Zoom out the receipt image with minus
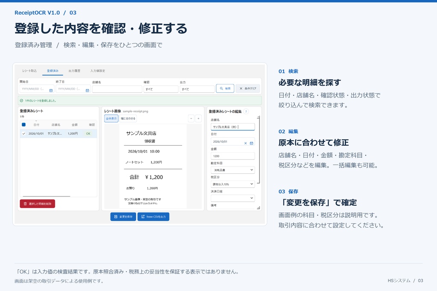This screenshot has height=291, width=437. [191, 118]
